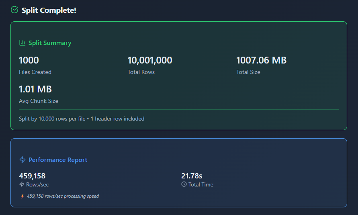Image resolution: width=358 pixels, height=215 pixels.
Task: Click the large 459,158 rows/sec figure
Action: 32,176
